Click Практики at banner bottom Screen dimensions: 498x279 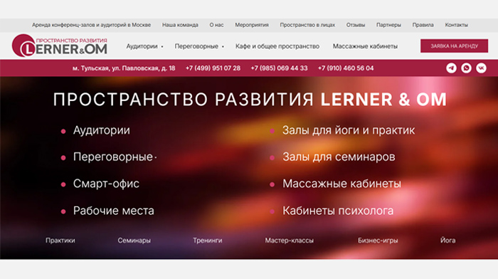[60, 241]
